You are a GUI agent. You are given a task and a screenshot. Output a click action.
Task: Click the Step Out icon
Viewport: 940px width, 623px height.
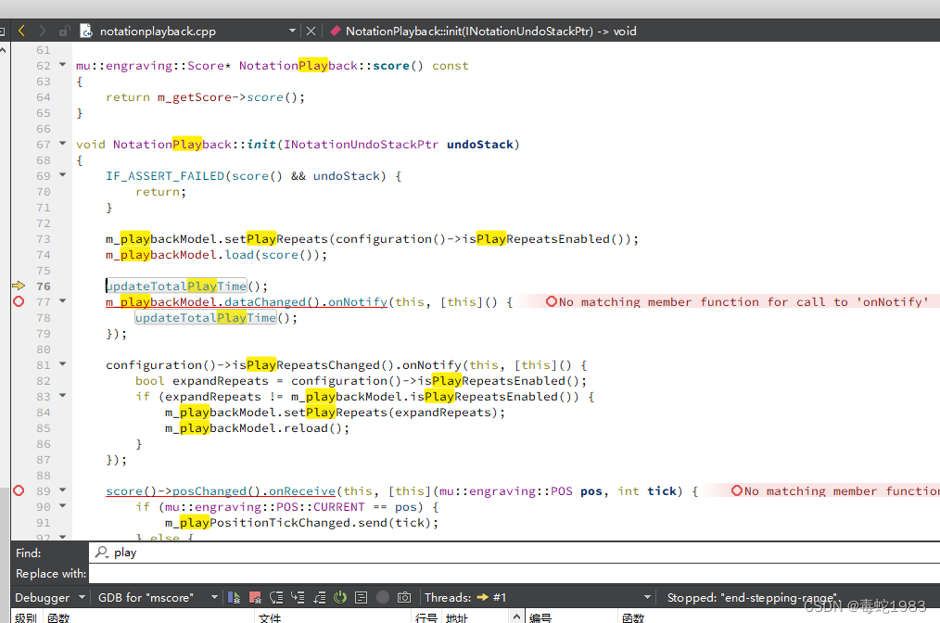pyautogui.click(x=320, y=597)
